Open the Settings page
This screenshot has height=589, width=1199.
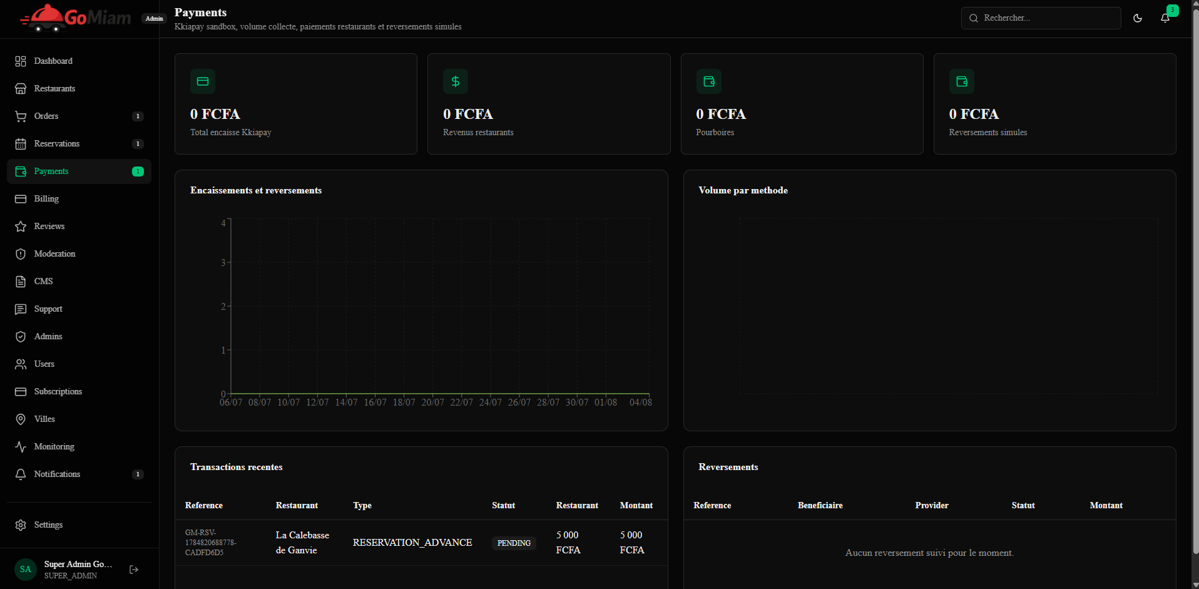79,525
